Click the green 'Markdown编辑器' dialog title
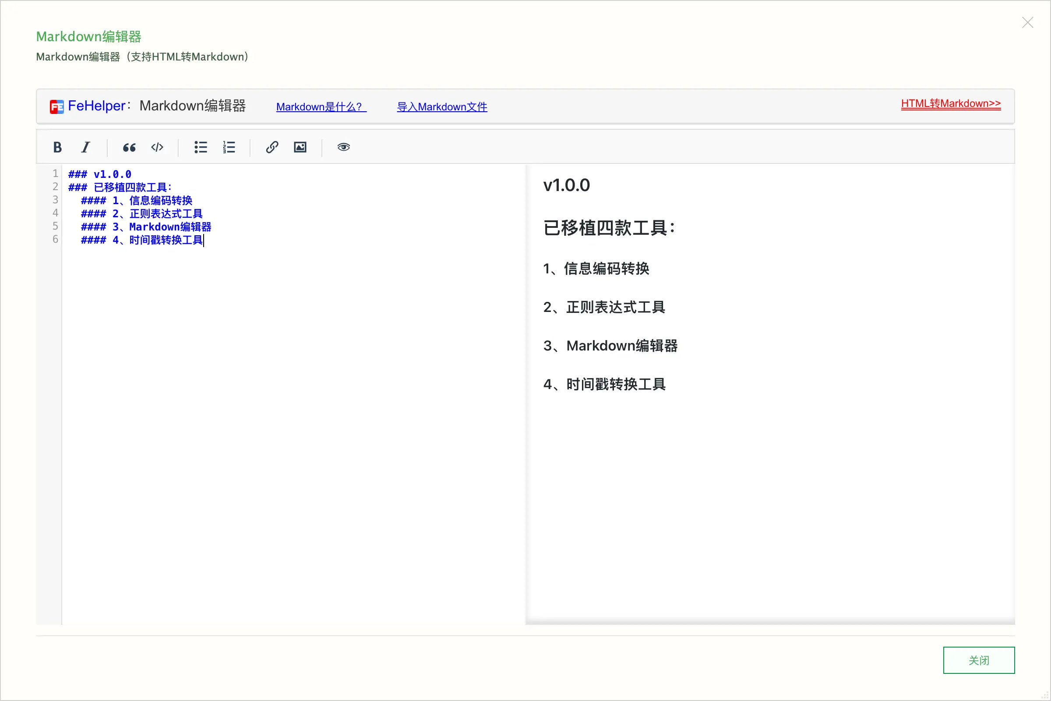This screenshot has height=701, width=1051. pos(88,37)
